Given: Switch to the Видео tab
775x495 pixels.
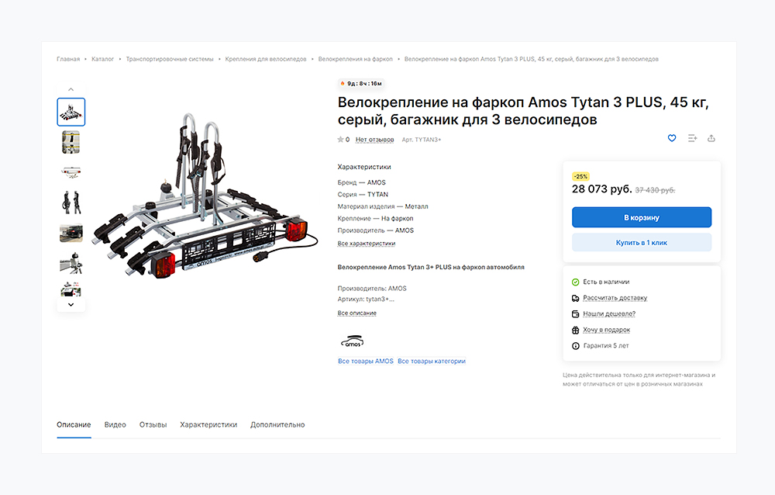Looking at the screenshot, I should click(115, 424).
